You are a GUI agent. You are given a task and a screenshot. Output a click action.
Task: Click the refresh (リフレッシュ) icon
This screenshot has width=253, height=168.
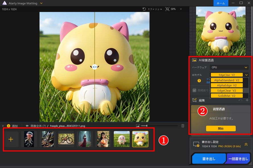tap(144, 9)
